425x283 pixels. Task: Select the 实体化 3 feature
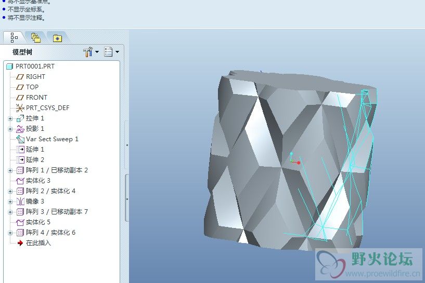click(x=38, y=181)
